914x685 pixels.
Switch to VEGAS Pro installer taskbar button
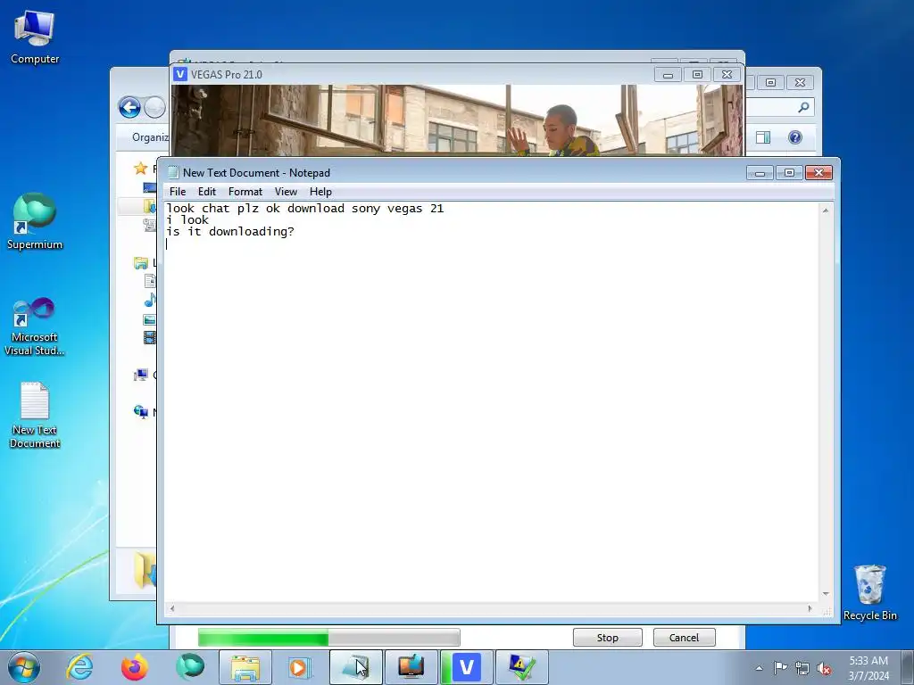point(466,667)
